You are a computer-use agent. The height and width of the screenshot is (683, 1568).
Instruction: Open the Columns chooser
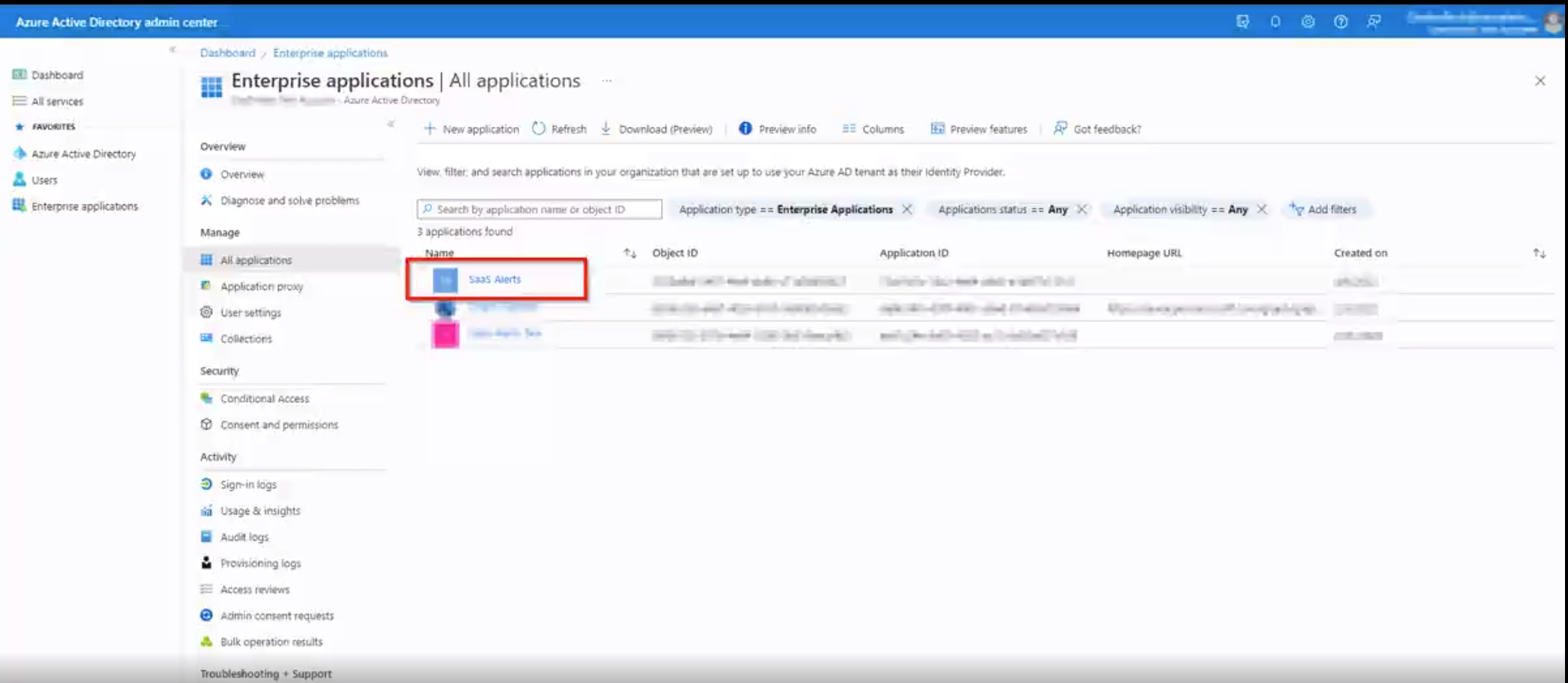[873, 129]
